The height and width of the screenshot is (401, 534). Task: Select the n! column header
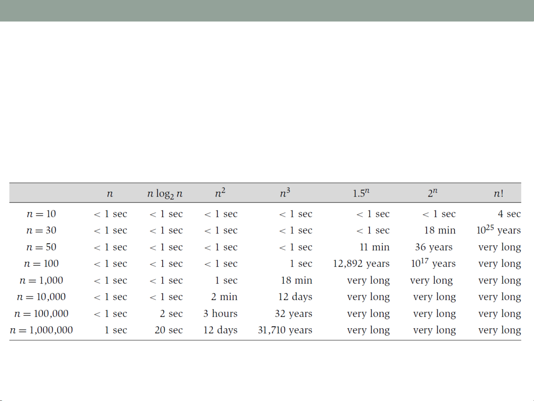pos(498,193)
